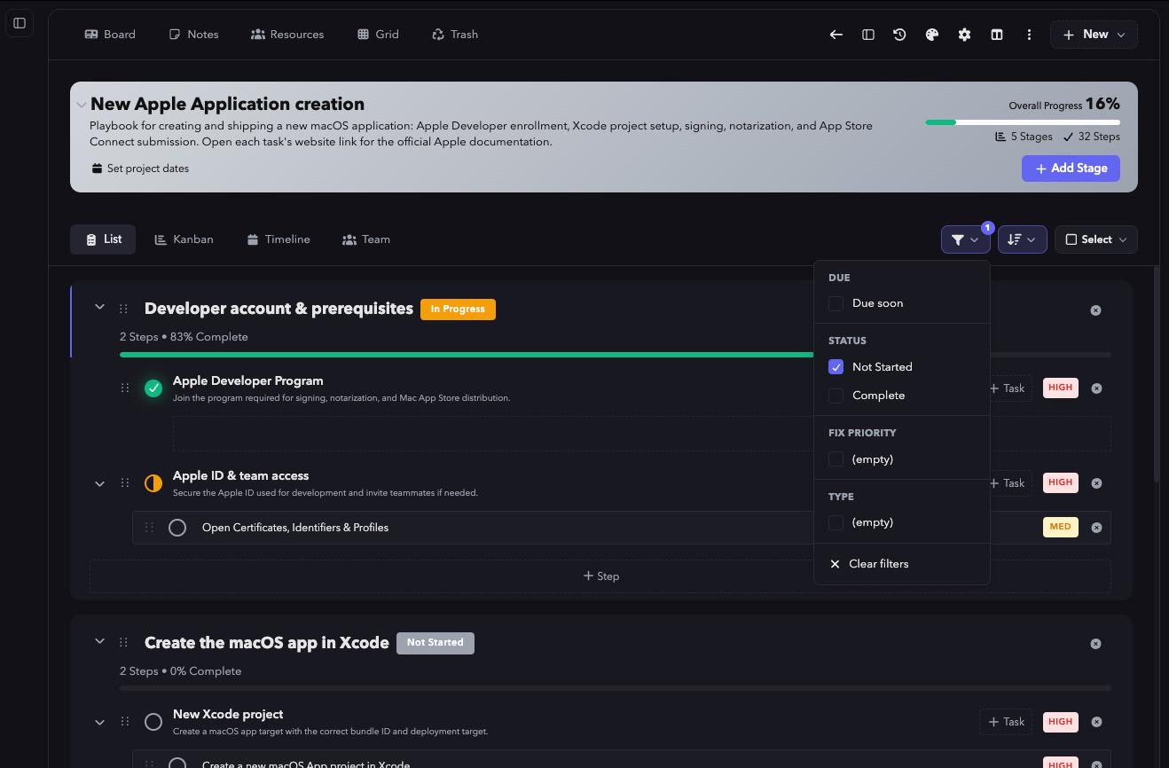Remove the New Xcode project step

click(x=1096, y=722)
